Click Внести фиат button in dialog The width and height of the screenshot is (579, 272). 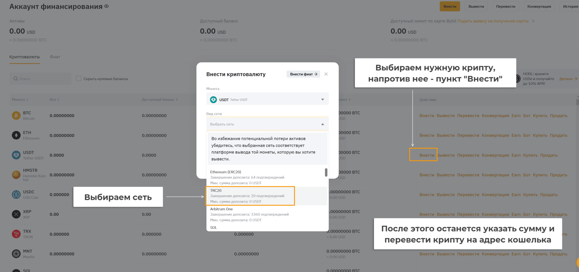[303, 74]
